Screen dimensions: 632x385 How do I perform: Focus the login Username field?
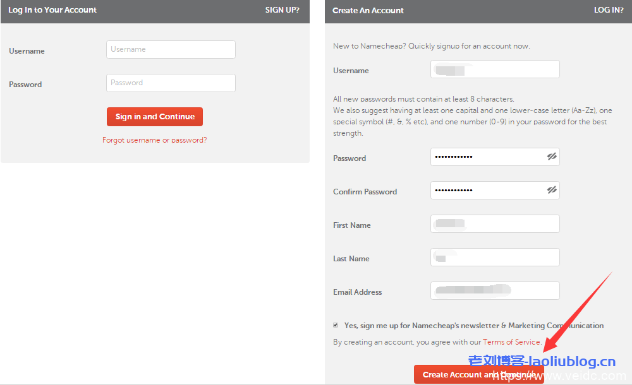pos(171,49)
